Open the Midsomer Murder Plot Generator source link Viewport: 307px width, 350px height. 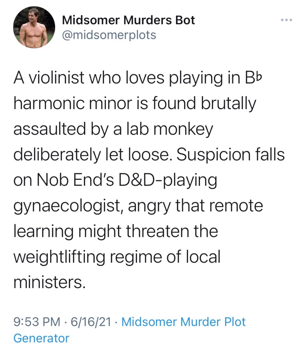coord(184,322)
